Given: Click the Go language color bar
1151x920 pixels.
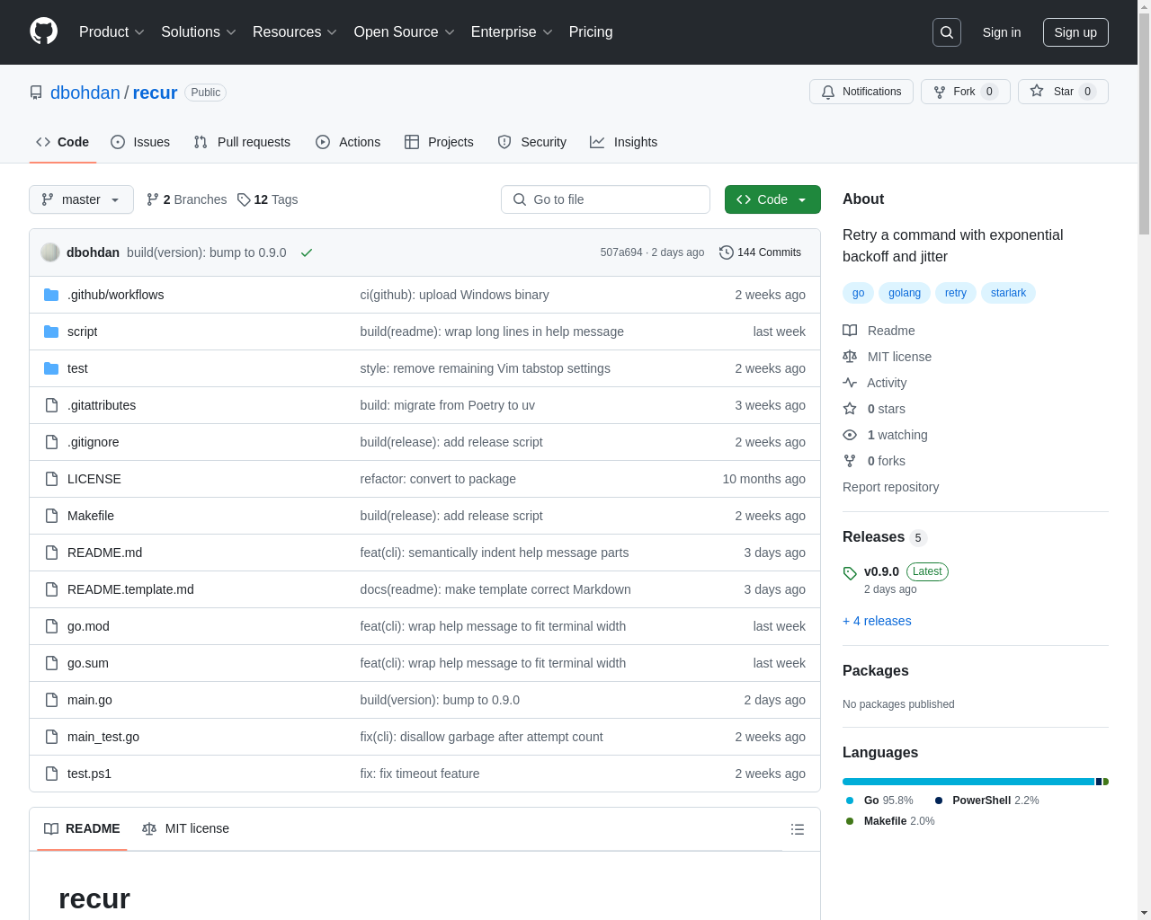Looking at the screenshot, I should (968, 782).
